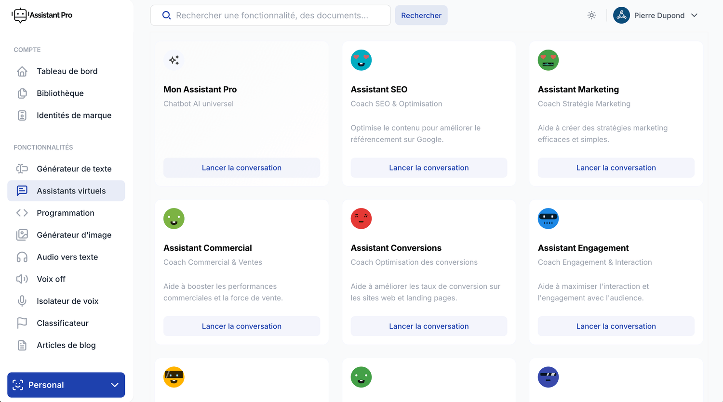Image resolution: width=723 pixels, height=402 pixels.
Task: Click the sparkle icon of Mon Assistant Pro
Action: tap(174, 60)
